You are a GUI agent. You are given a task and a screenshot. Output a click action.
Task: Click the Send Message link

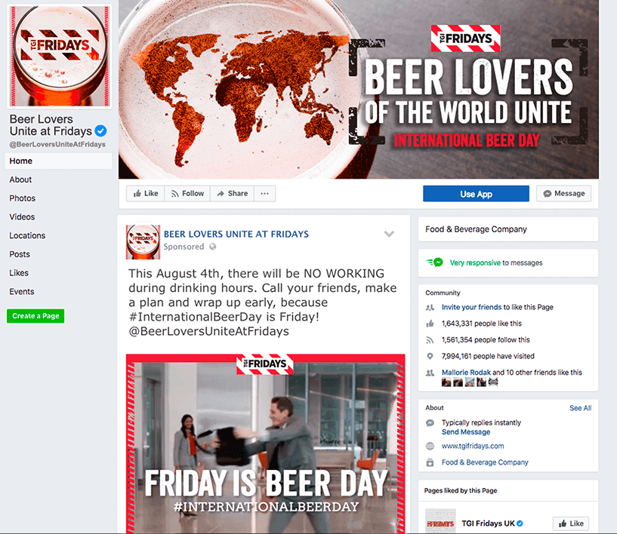466,432
